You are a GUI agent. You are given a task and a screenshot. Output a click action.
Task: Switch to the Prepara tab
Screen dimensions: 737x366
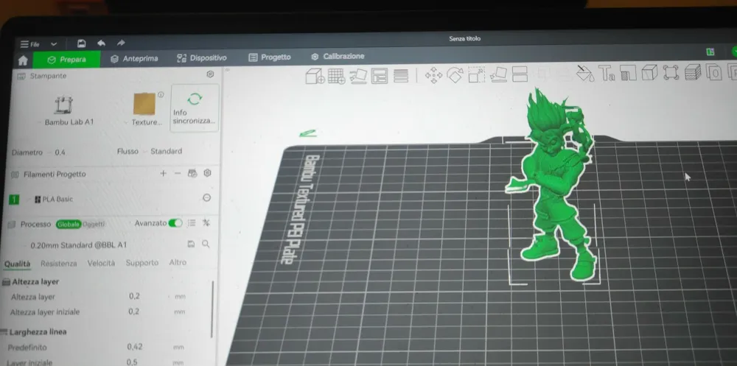(66, 60)
